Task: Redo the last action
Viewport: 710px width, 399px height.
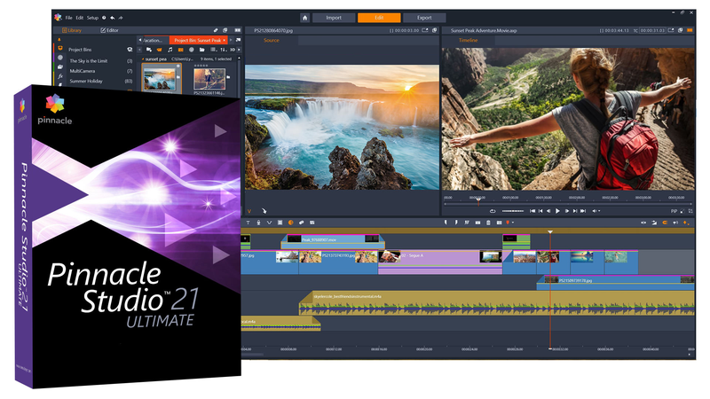Action: (121, 18)
